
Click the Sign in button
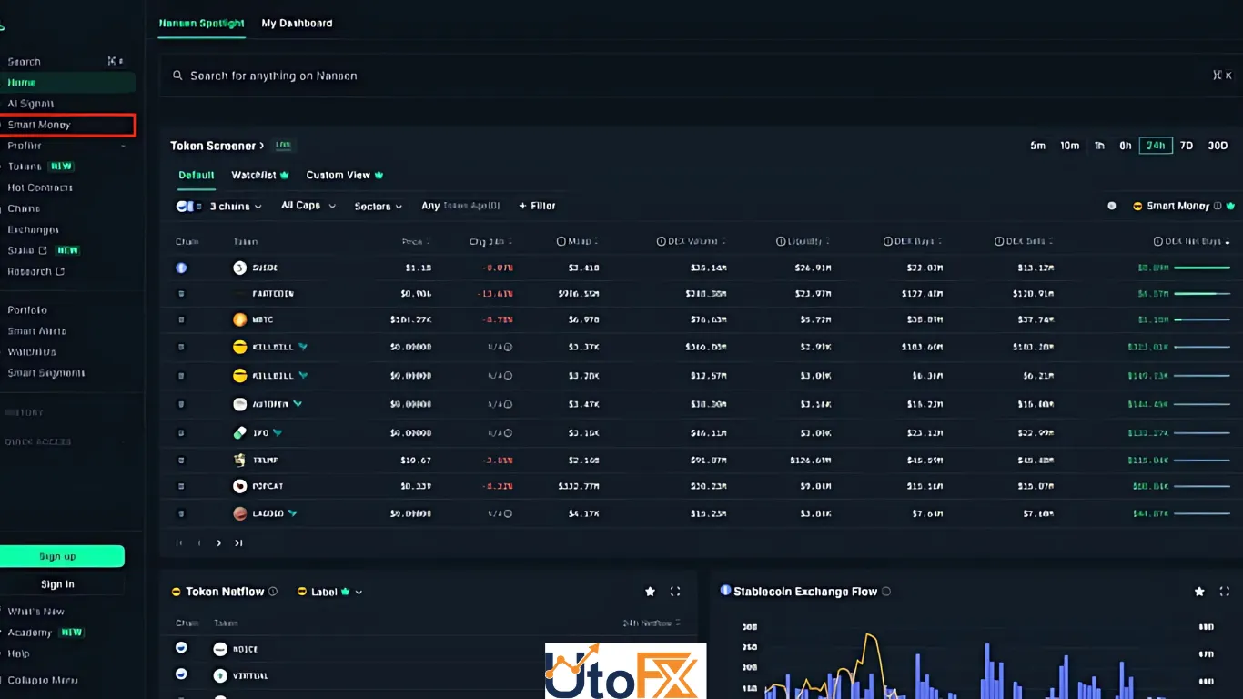pos(60,584)
